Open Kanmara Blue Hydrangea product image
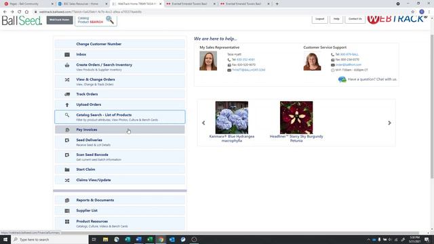The image size is (434, 244). (232, 117)
